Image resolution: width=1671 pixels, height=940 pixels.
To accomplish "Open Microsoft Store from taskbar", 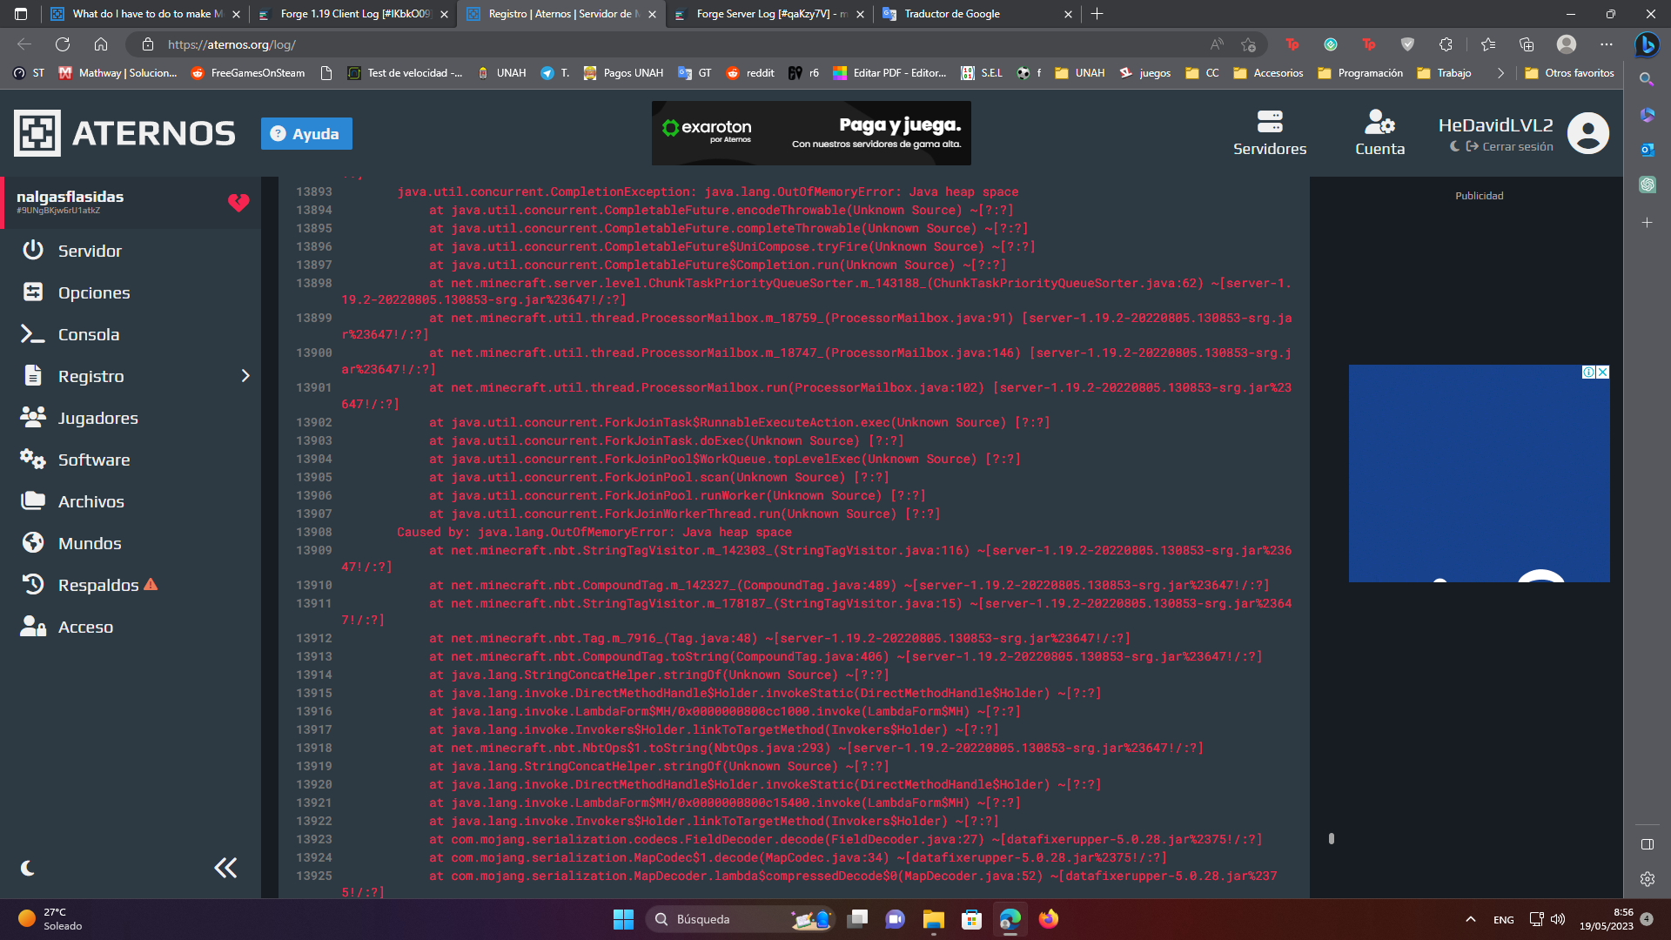I will (971, 919).
